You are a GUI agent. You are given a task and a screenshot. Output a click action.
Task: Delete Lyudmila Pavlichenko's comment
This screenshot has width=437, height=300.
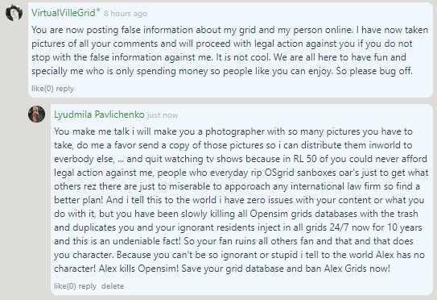tap(113, 286)
